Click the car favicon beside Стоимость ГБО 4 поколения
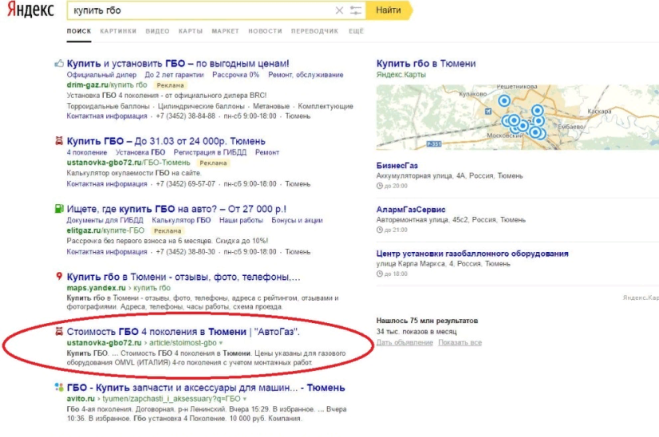659x437 pixels. click(x=59, y=332)
